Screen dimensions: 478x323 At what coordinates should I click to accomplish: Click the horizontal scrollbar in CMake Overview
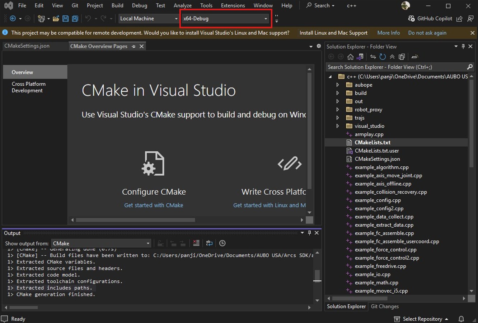pyautogui.click(x=136, y=220)
